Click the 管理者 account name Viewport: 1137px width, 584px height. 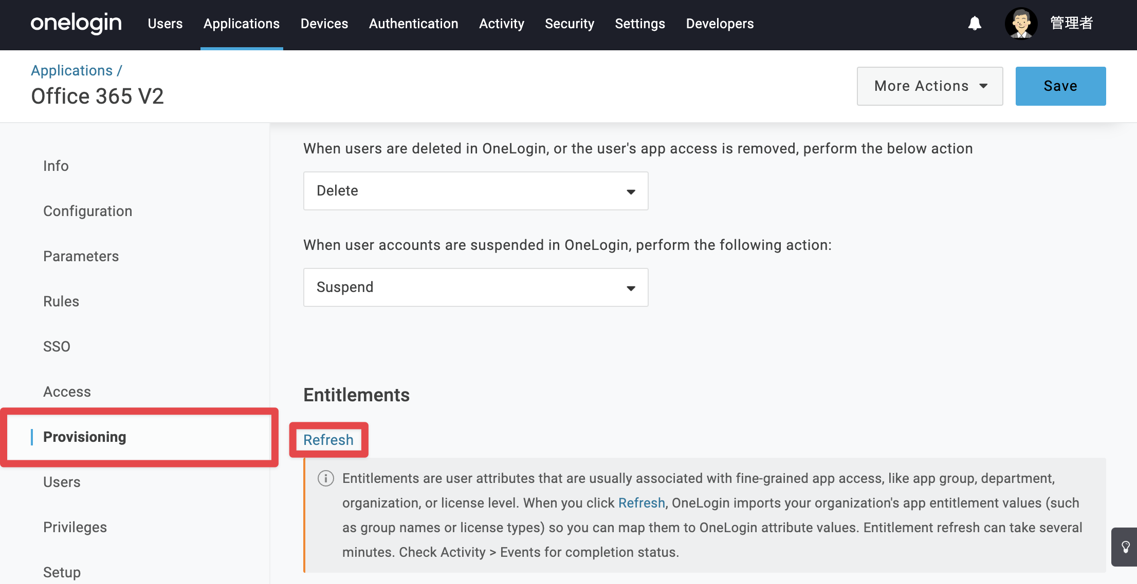pyautogui.click(x=1071, y=24)
